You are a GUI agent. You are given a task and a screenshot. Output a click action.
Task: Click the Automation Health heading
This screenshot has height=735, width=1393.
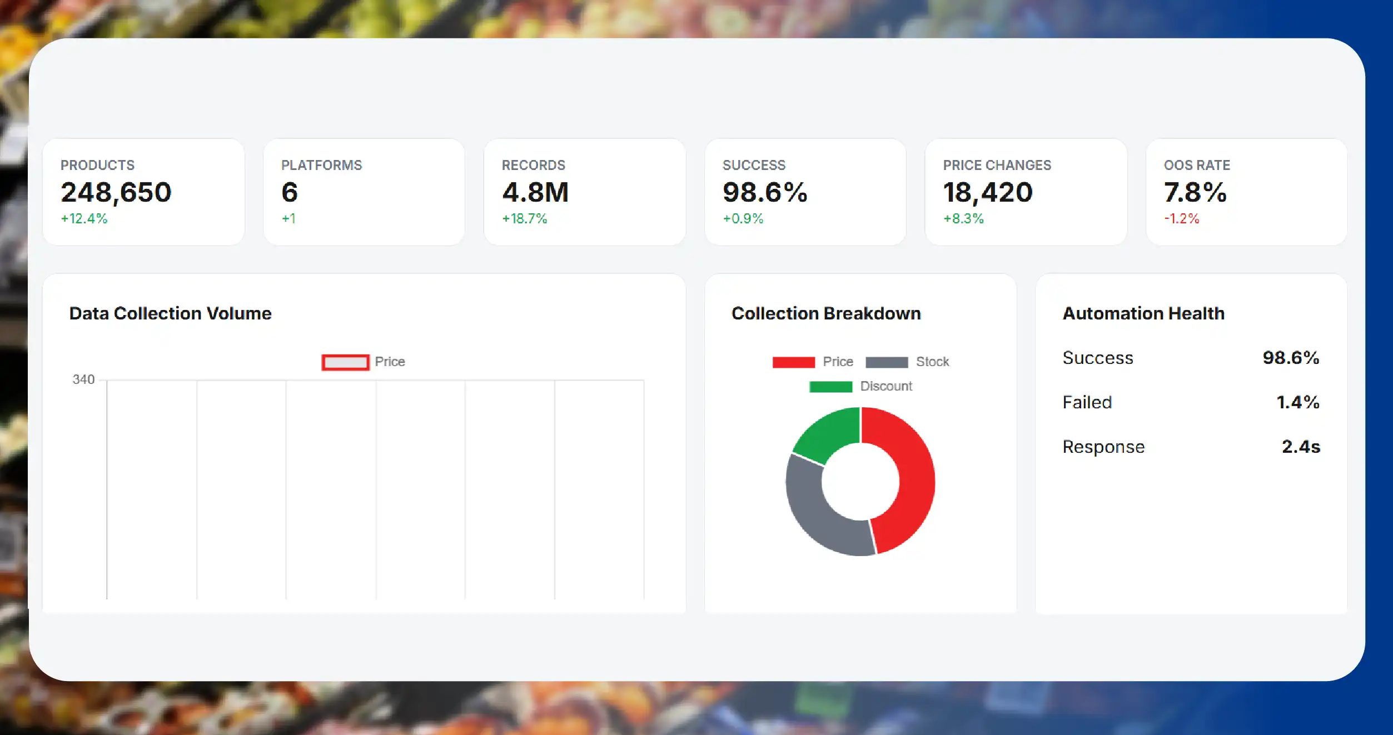tap(1143, 314)
